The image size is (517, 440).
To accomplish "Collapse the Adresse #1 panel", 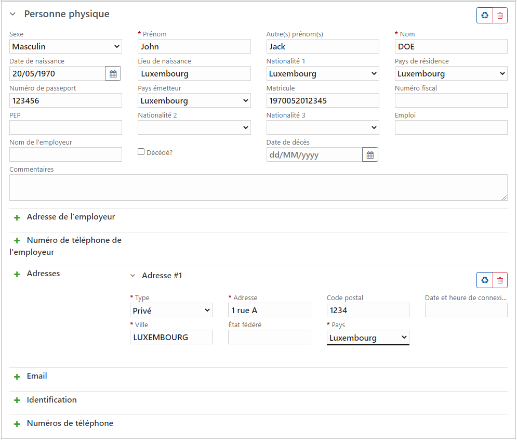I will point(132,276).
